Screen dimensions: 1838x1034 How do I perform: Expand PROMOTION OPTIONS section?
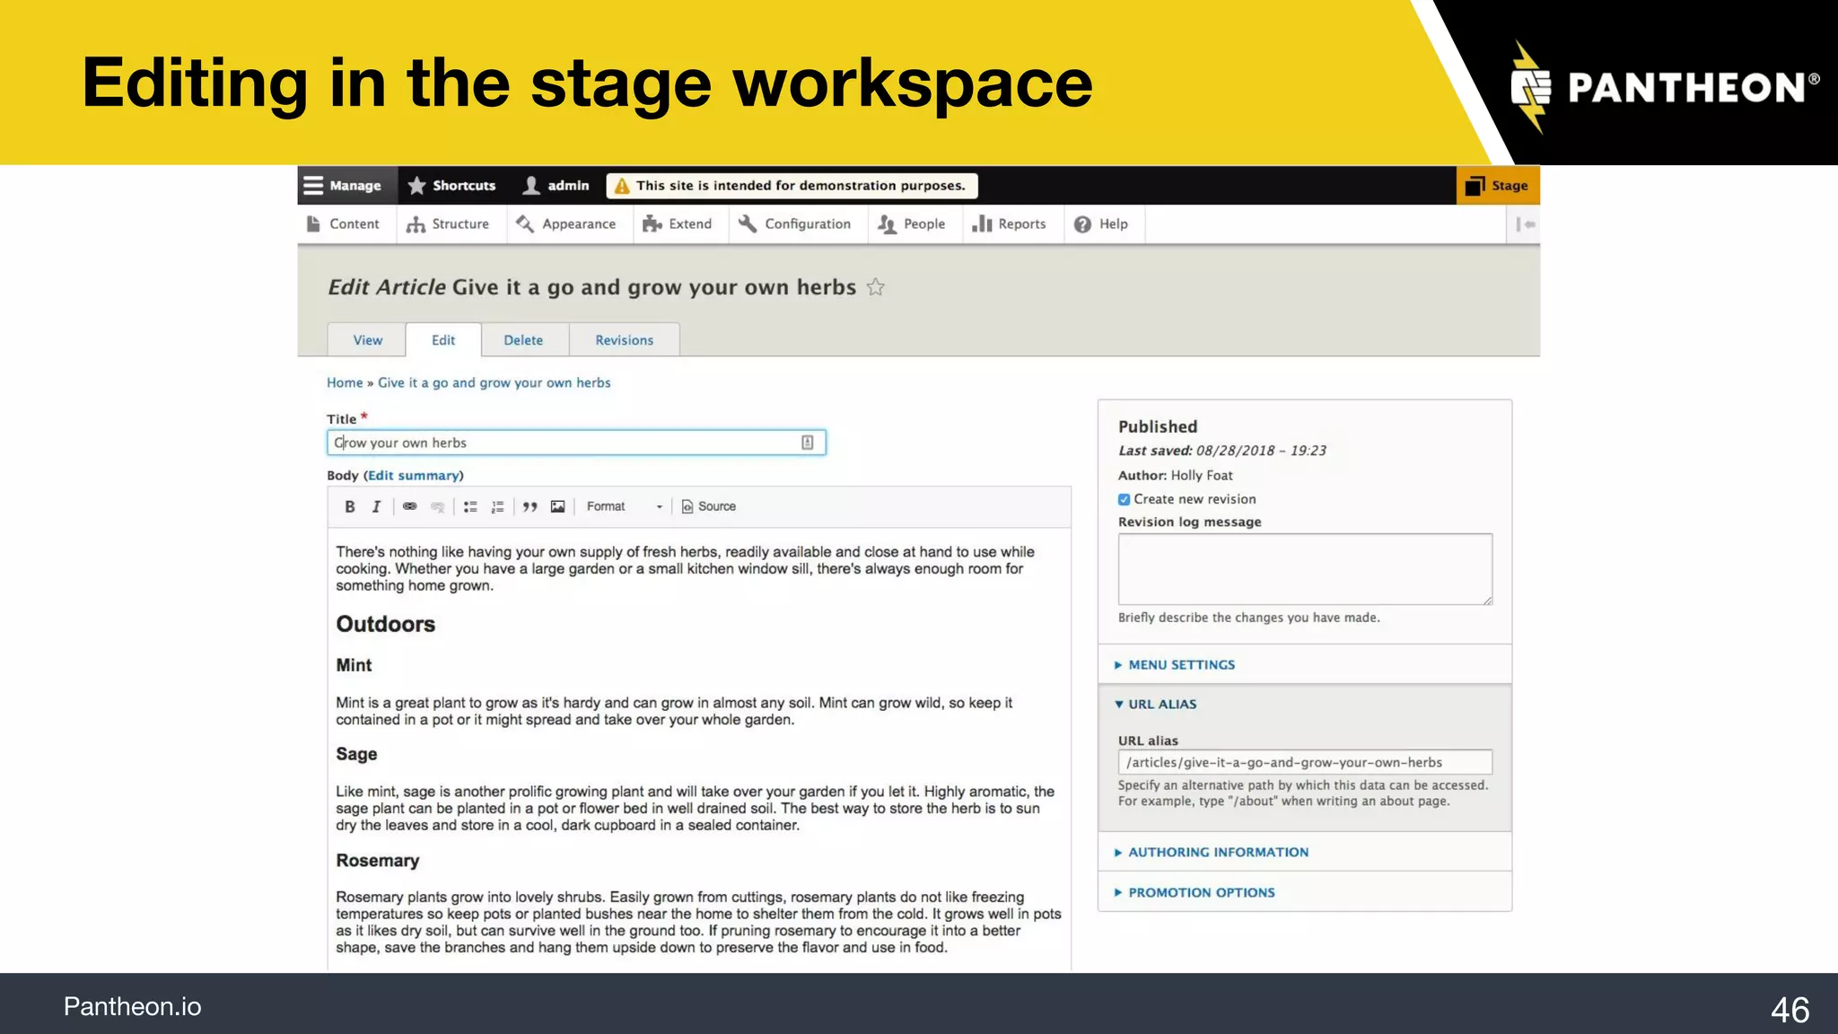pos(1201,893)
